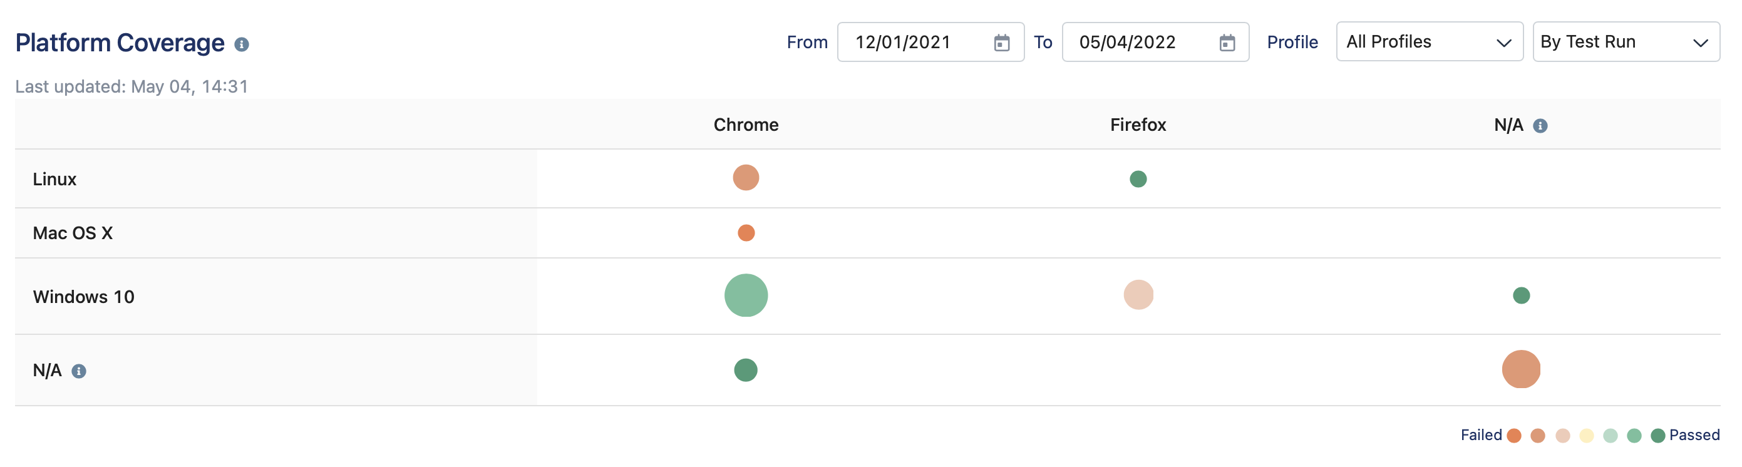The image size is (1742, 467).
Task: Select the N/A row Chrome bubble
Action: (745, 371)
